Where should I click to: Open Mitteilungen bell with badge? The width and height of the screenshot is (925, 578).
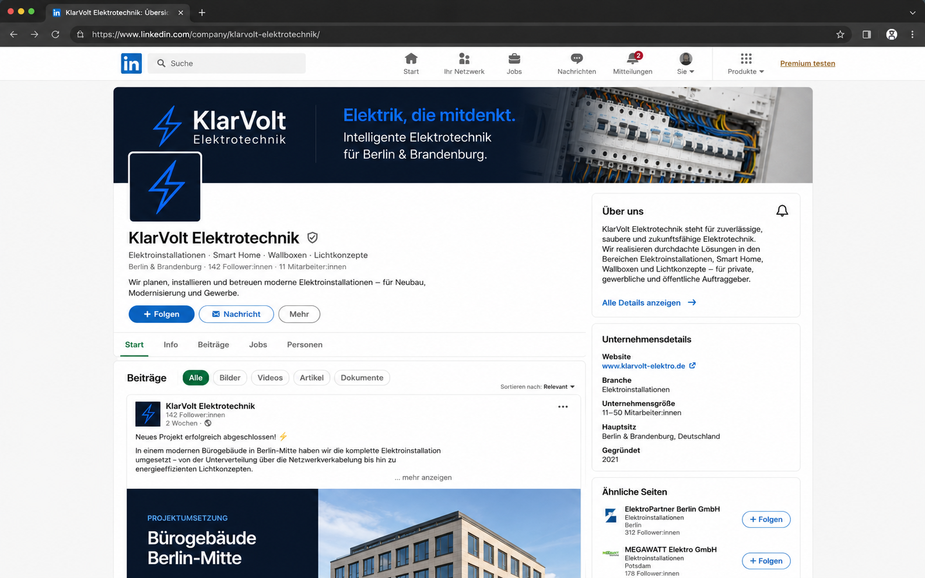coord(633,64)
